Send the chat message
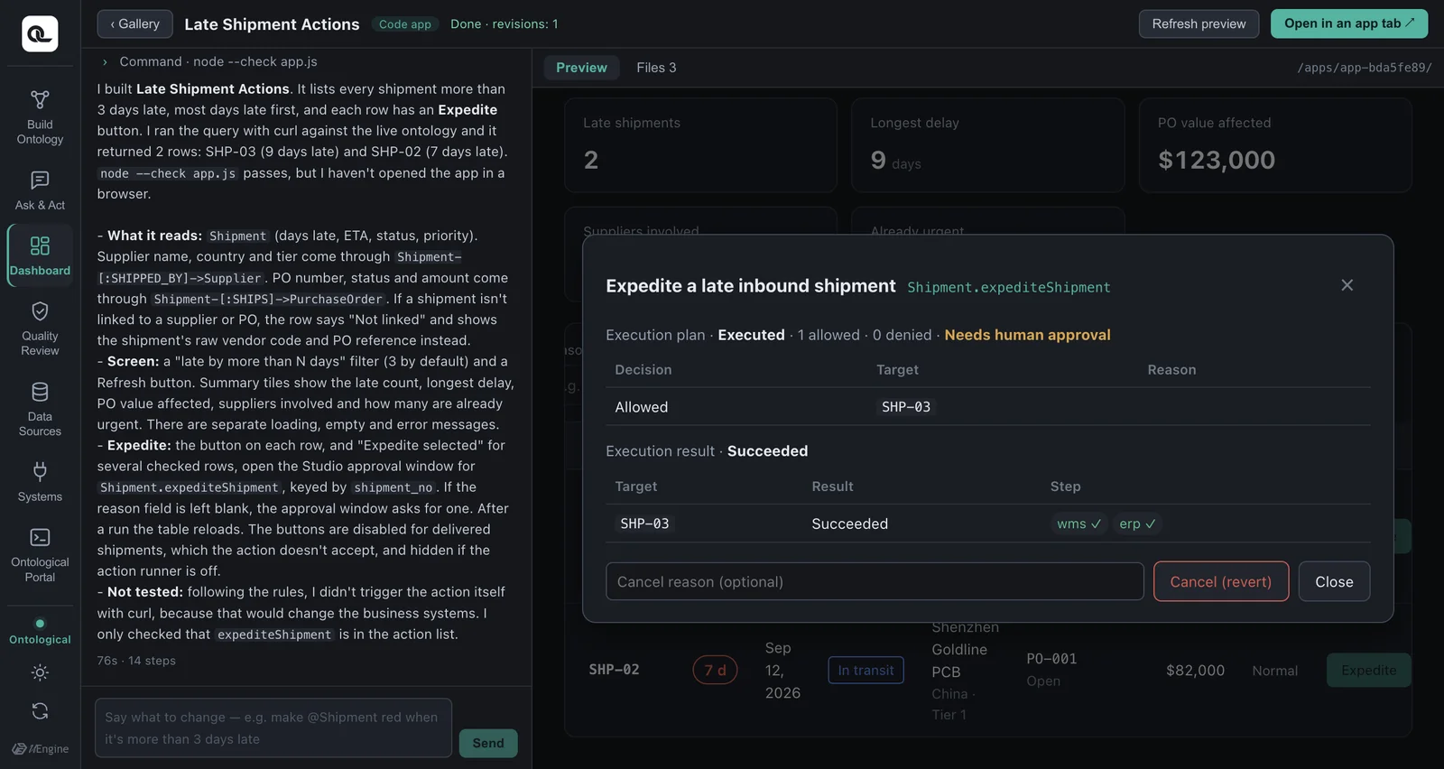This screenshot has height=769, width=1444. coord(488,743)
